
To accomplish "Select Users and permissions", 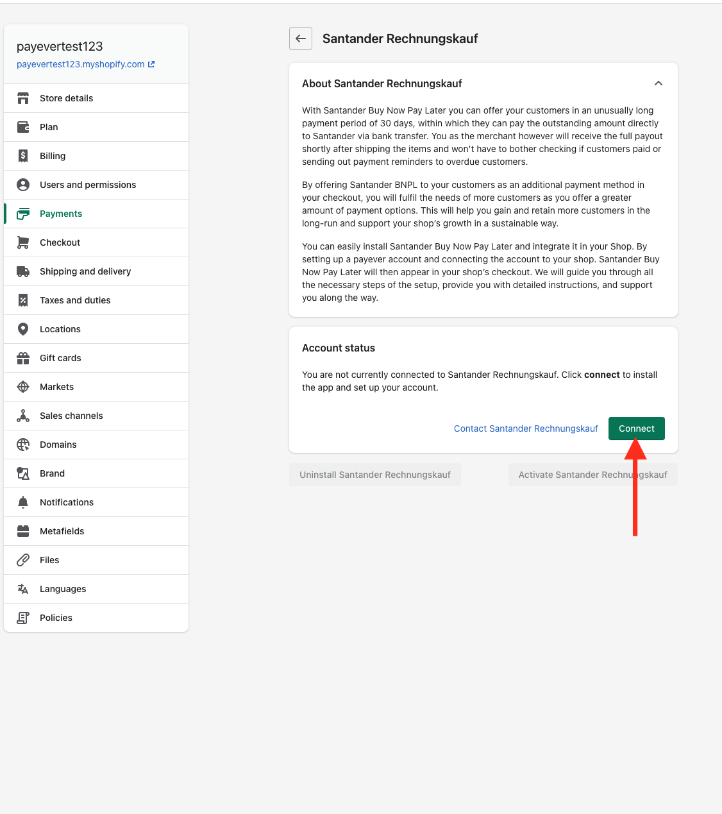I will 96,185.
